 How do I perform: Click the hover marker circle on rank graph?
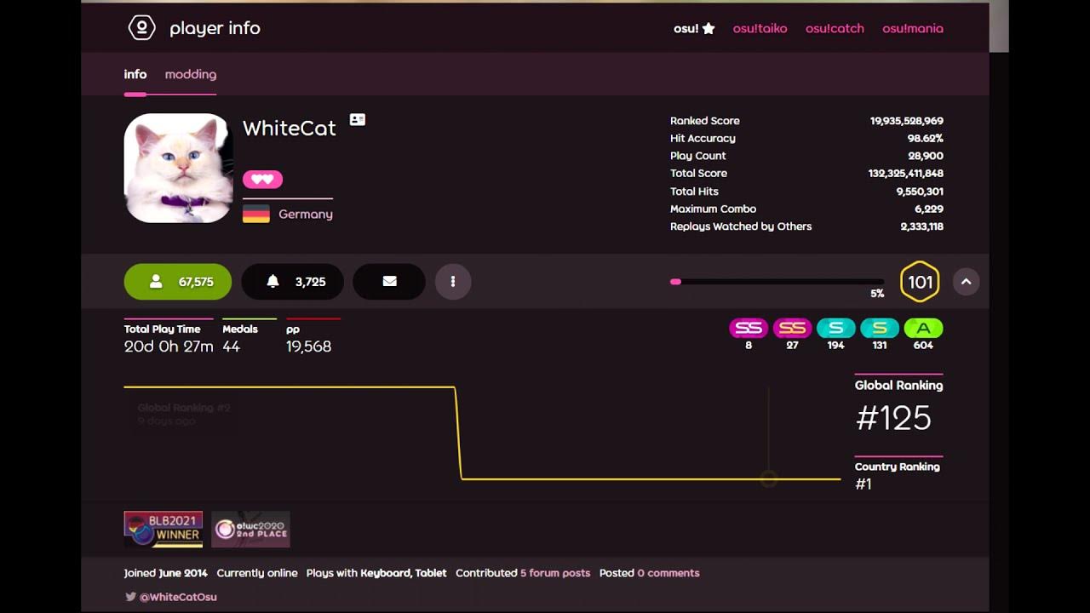[x=768, y=479]
